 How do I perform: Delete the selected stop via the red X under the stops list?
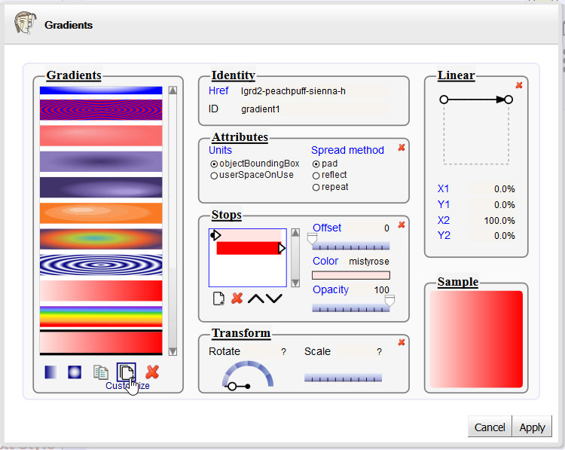pyautogui.click(x=237, y=298)
